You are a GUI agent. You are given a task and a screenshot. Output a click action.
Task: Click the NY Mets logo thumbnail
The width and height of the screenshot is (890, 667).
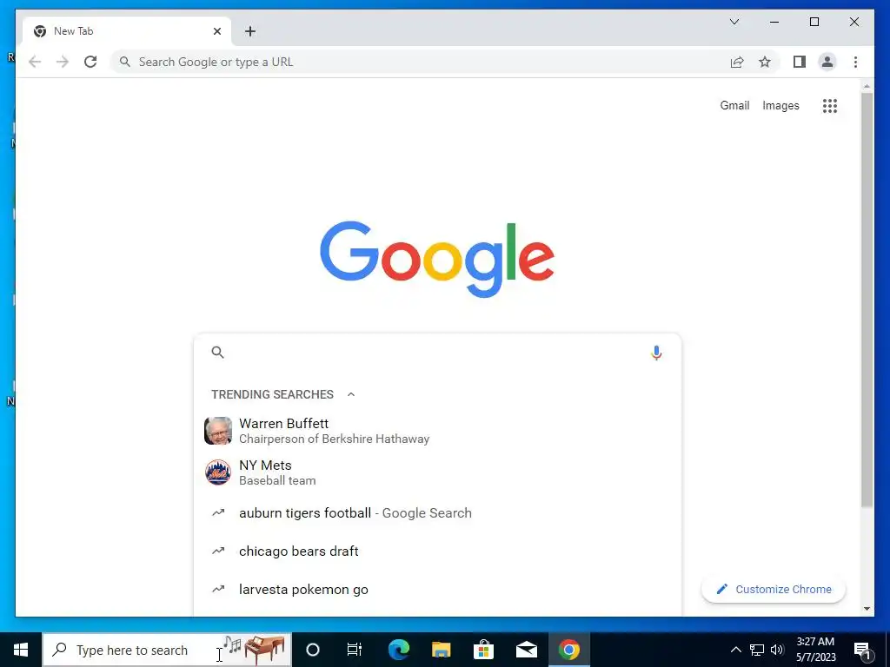[x=218, y=472]
